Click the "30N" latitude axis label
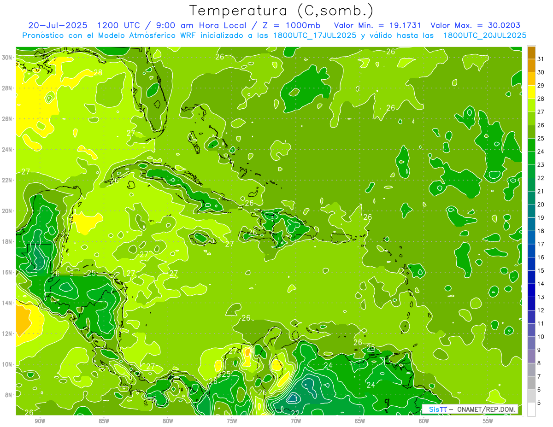This screenshot has height=427, width=553. click(7, 58)
